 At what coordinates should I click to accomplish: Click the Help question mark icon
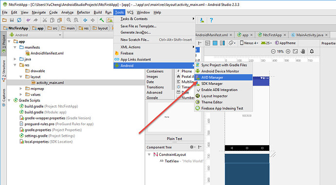pos(211,20)
